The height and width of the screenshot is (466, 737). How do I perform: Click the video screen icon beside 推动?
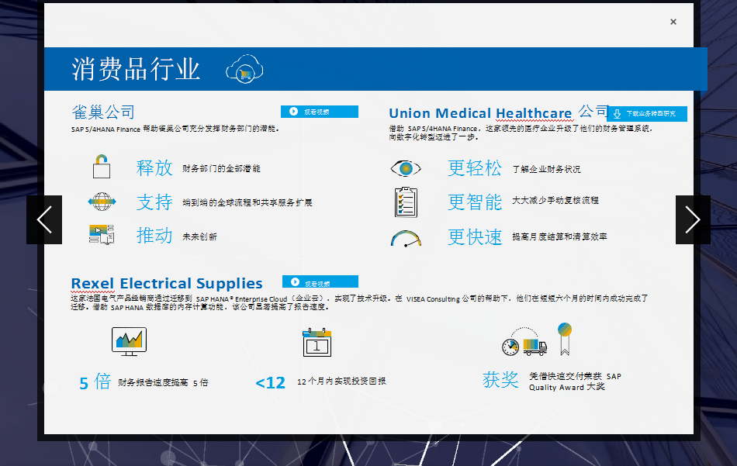pyautogui.click(x=102, y=234)
